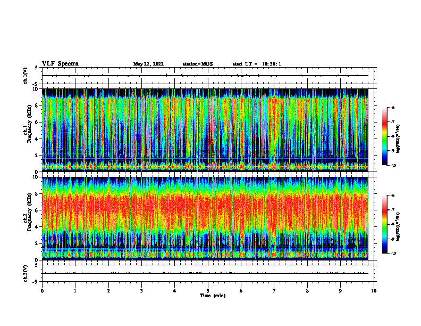Click the "-6" label on upper color bar
The height and width of the screenshot is (326, 421).
392,108
